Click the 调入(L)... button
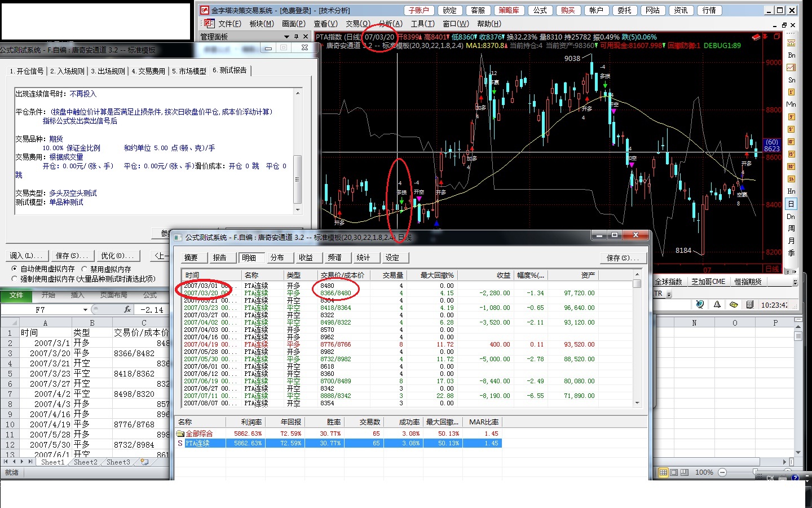Screen dimensions: 812x508 (x=27, y=256)
